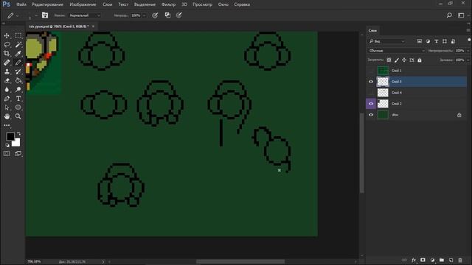The image size is (472, 265).
Task: Open the tool preset picker arrow
Action: click(17, 15)
